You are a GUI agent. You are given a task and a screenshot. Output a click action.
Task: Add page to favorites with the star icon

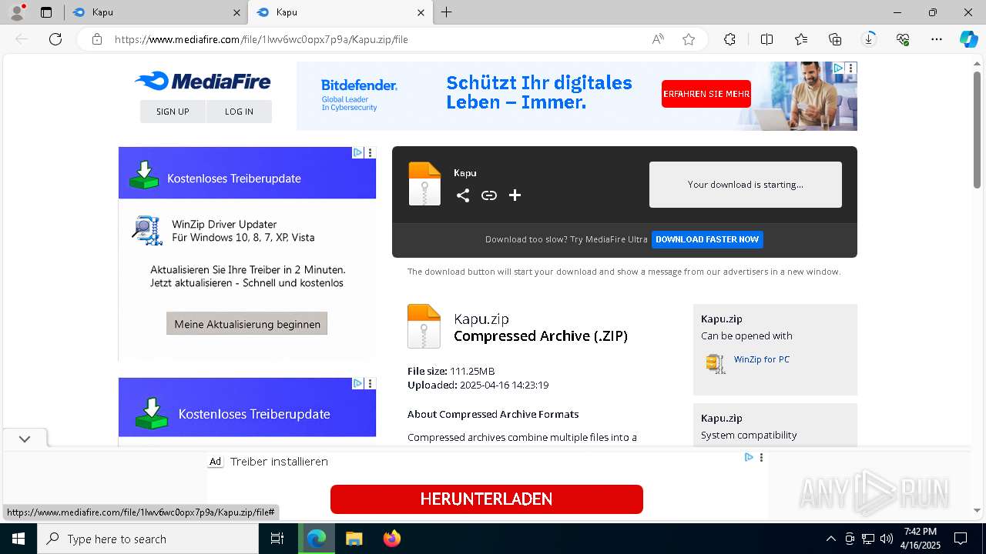tap(689, 39)
